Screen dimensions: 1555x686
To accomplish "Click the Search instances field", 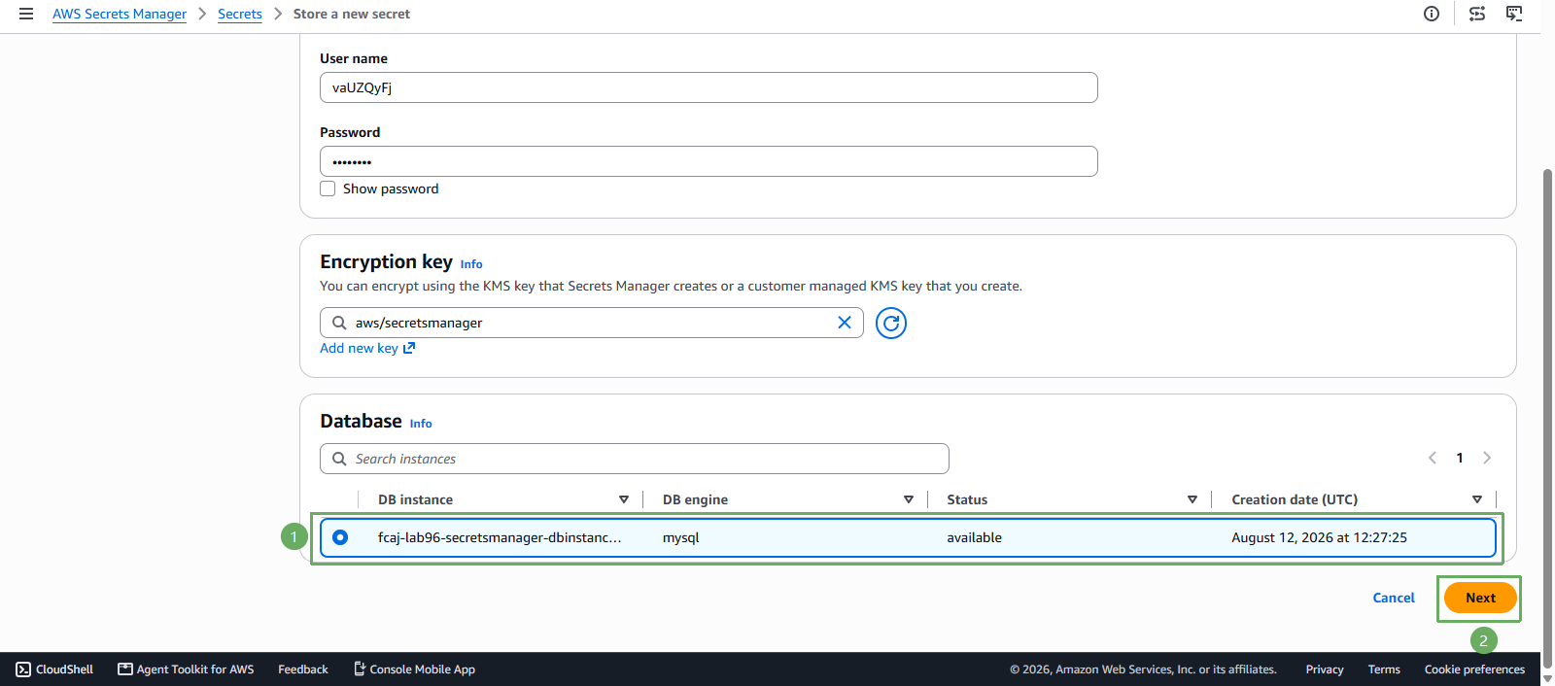I will click(635, 459).
